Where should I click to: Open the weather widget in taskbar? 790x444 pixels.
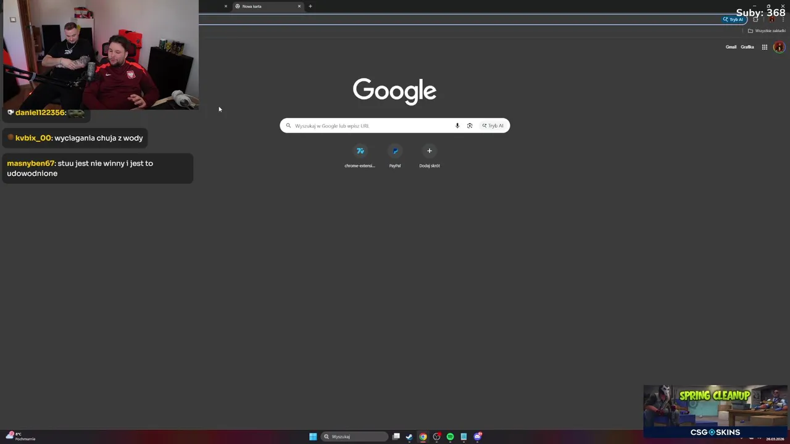pyautogui.click(x=20, y=437)
